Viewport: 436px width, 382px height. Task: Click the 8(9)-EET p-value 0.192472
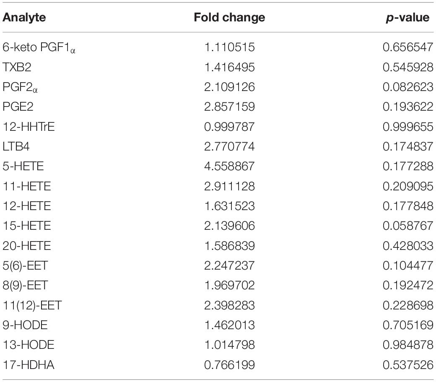click(x=408, y=285)
